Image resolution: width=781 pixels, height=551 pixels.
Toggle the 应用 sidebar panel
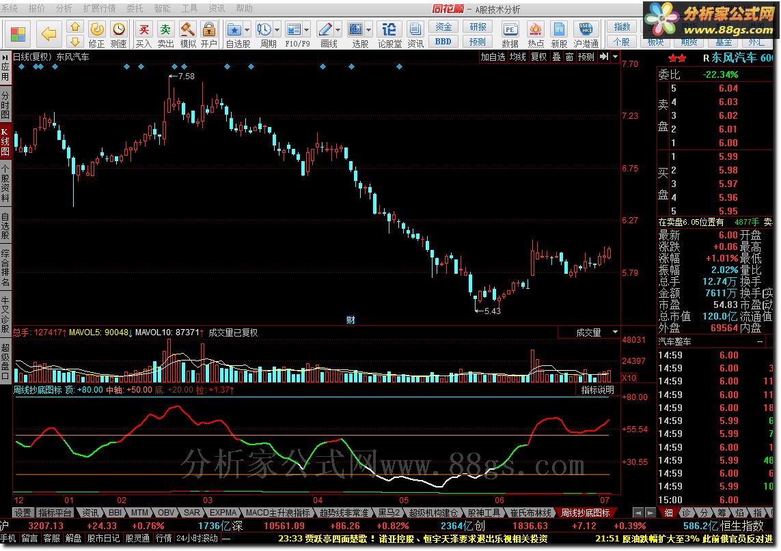point(5,67)
